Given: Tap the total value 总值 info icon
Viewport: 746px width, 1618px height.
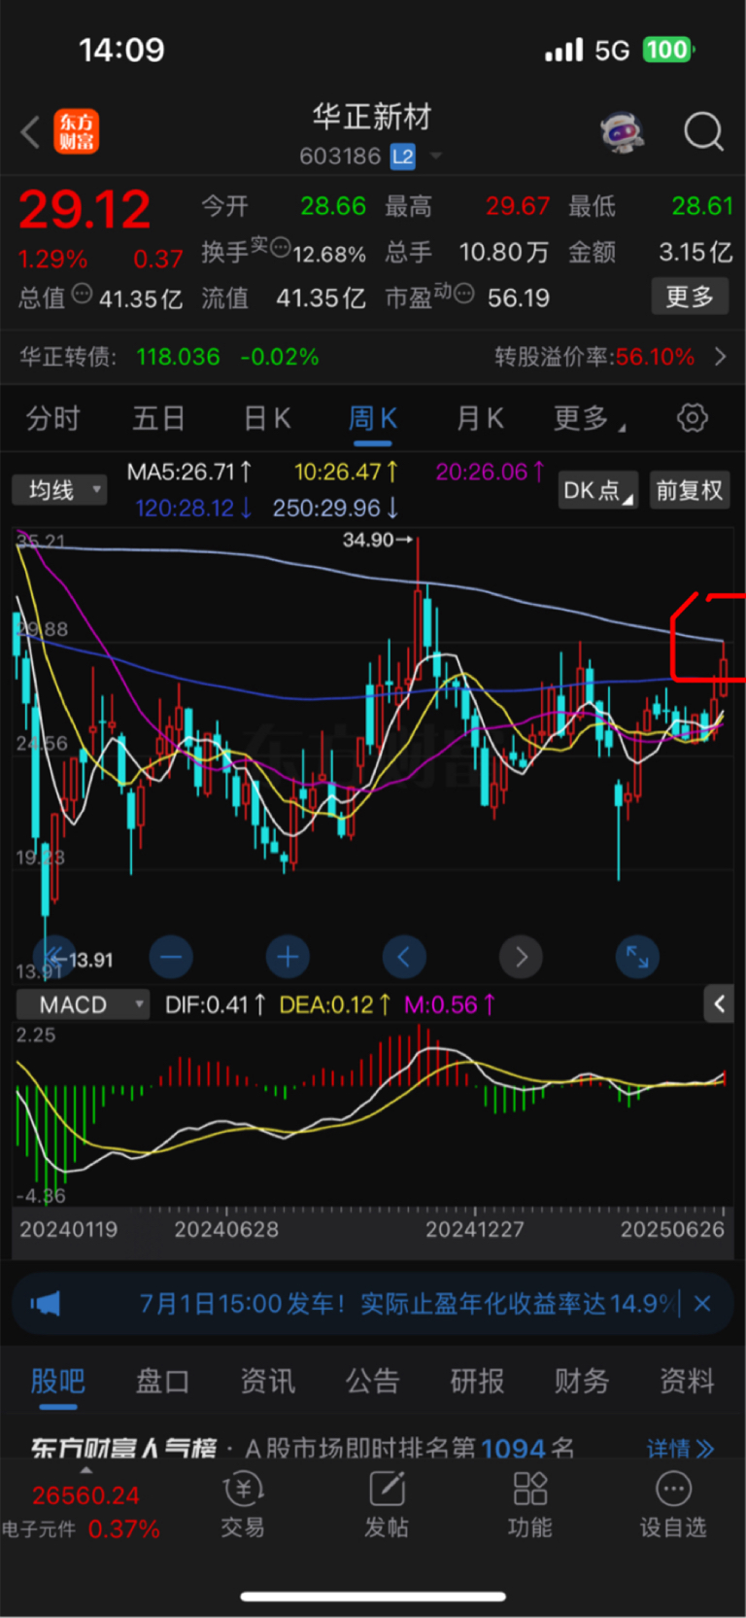Looking at the screenshot, I should (x=82, y=294).
